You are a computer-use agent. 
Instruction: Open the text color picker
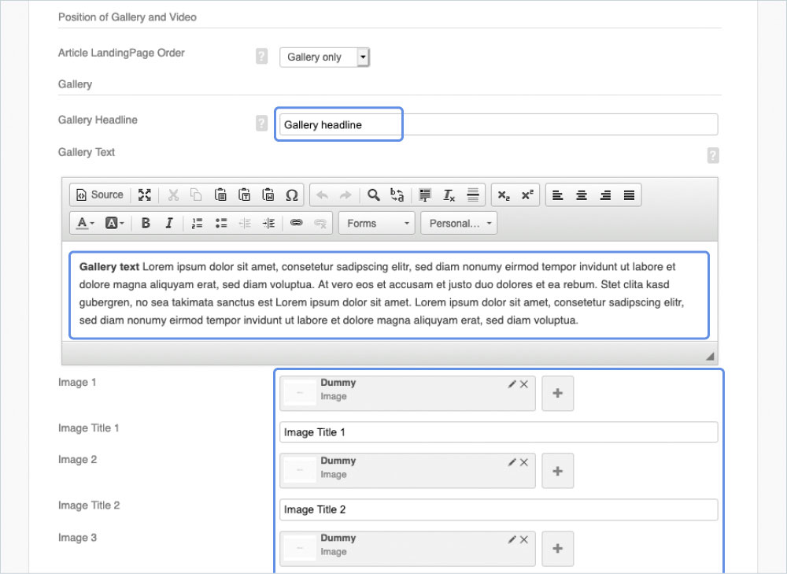tap(85, 223)
